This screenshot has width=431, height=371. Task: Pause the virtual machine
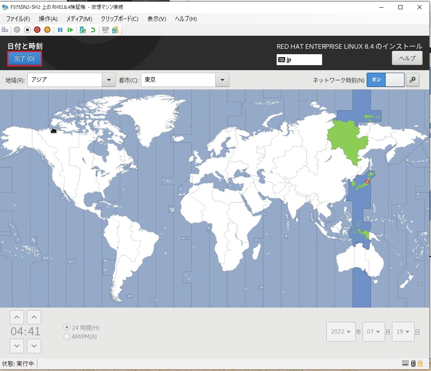[60, 30]
